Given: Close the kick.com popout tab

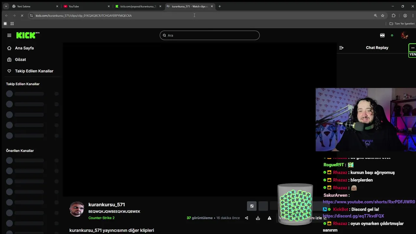Looking at the screenshot, I should [160, 6].
